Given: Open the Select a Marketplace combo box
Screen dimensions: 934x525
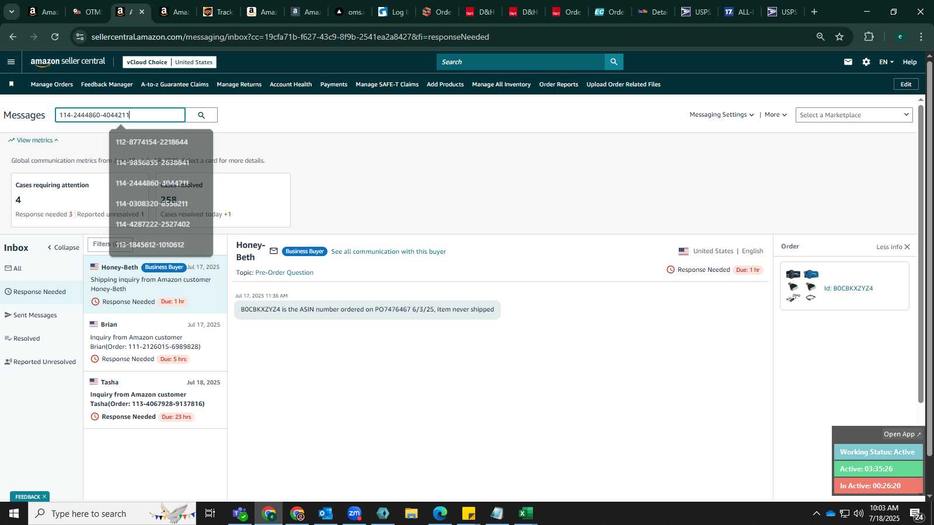Looking at the screenshot, I should tap(853, 115).
